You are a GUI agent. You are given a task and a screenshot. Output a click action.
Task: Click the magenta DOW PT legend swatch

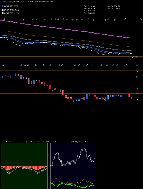3,13
